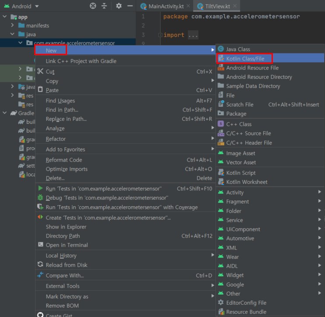Open the Fragment templates submenu
The width and height of the screenshot is (325, 317).
click(x=270, y=201)
